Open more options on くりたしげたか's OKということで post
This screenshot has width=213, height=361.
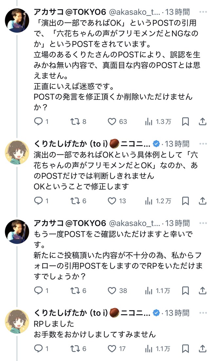(x=203, y=144)
